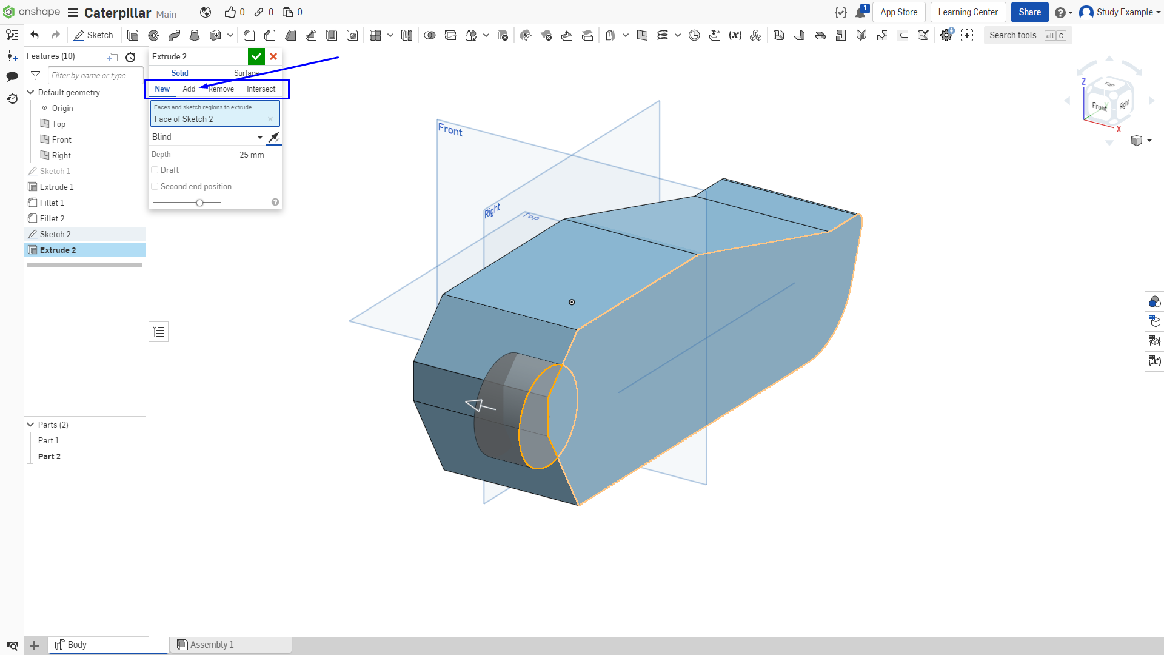Select the Revolve tool

[153, 35]
